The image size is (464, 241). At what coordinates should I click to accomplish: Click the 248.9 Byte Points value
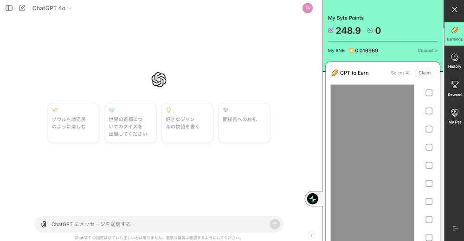click(x=348, y=31)
